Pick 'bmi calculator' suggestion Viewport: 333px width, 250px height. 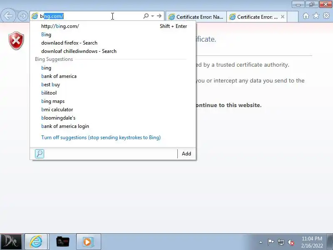(x=113, y=110)
